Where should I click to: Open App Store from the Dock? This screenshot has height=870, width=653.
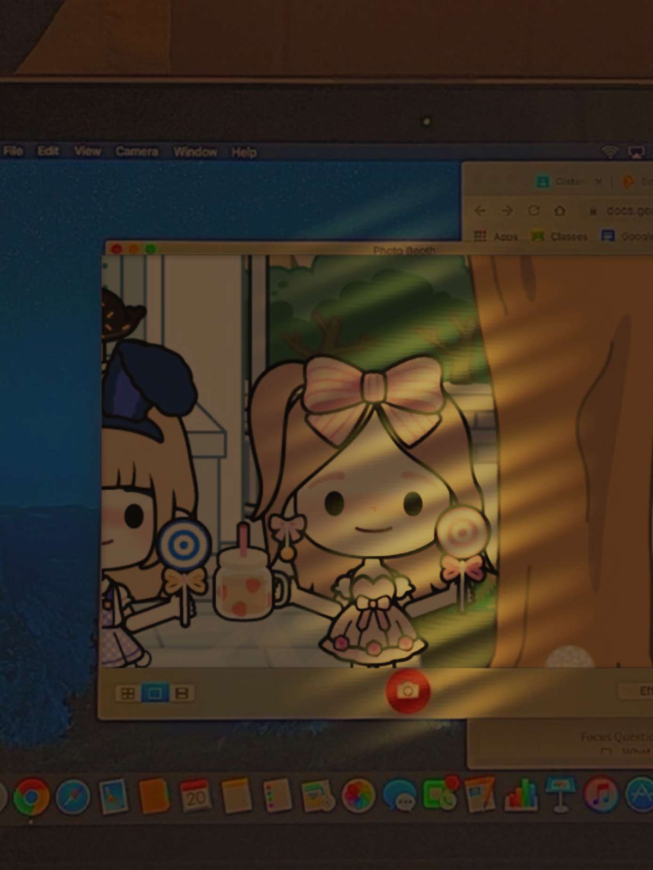[640, 795]
